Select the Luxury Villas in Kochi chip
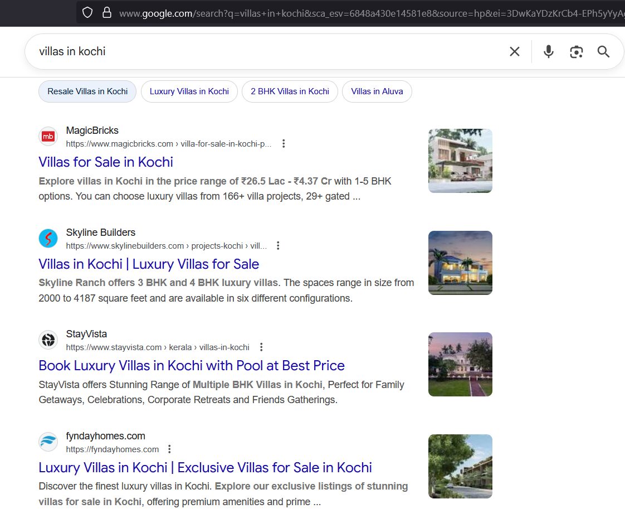Image resolution: width=625 pixels, height=528 pixels. click(189, 91)
